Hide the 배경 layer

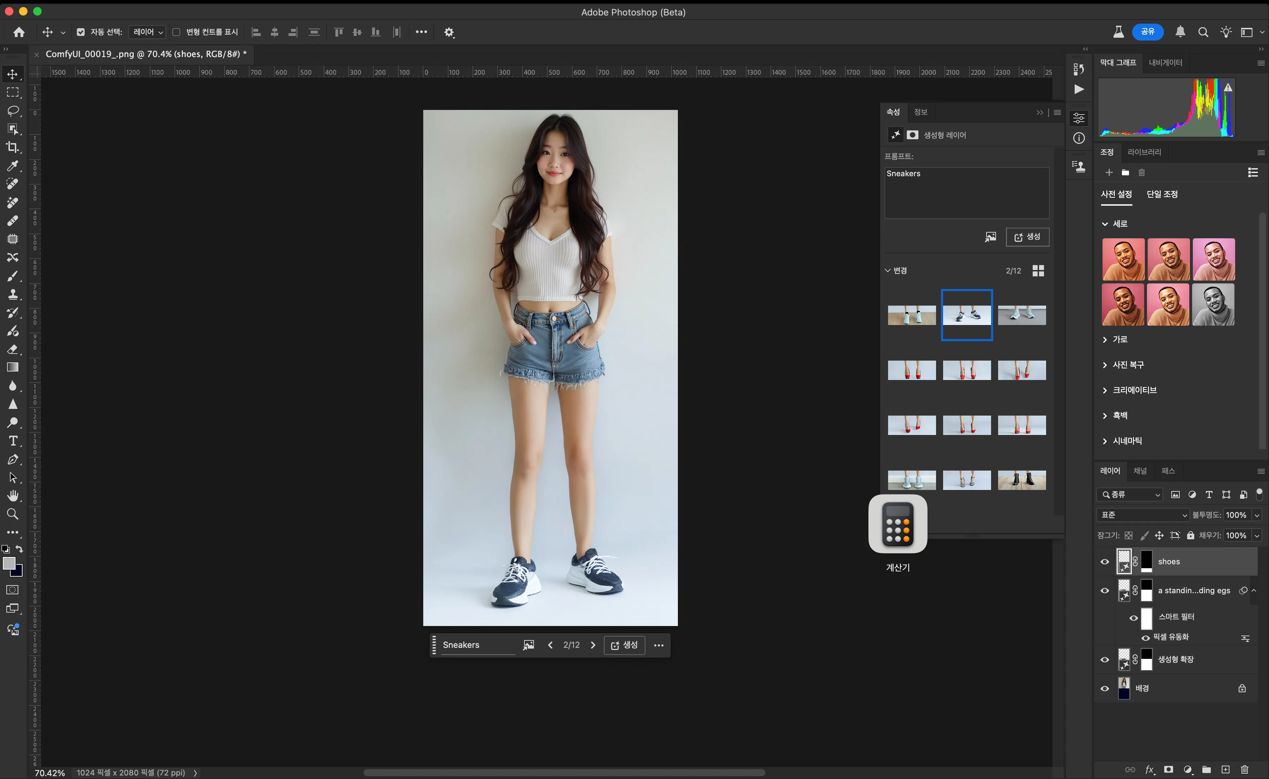click(x=1105, y=688)
